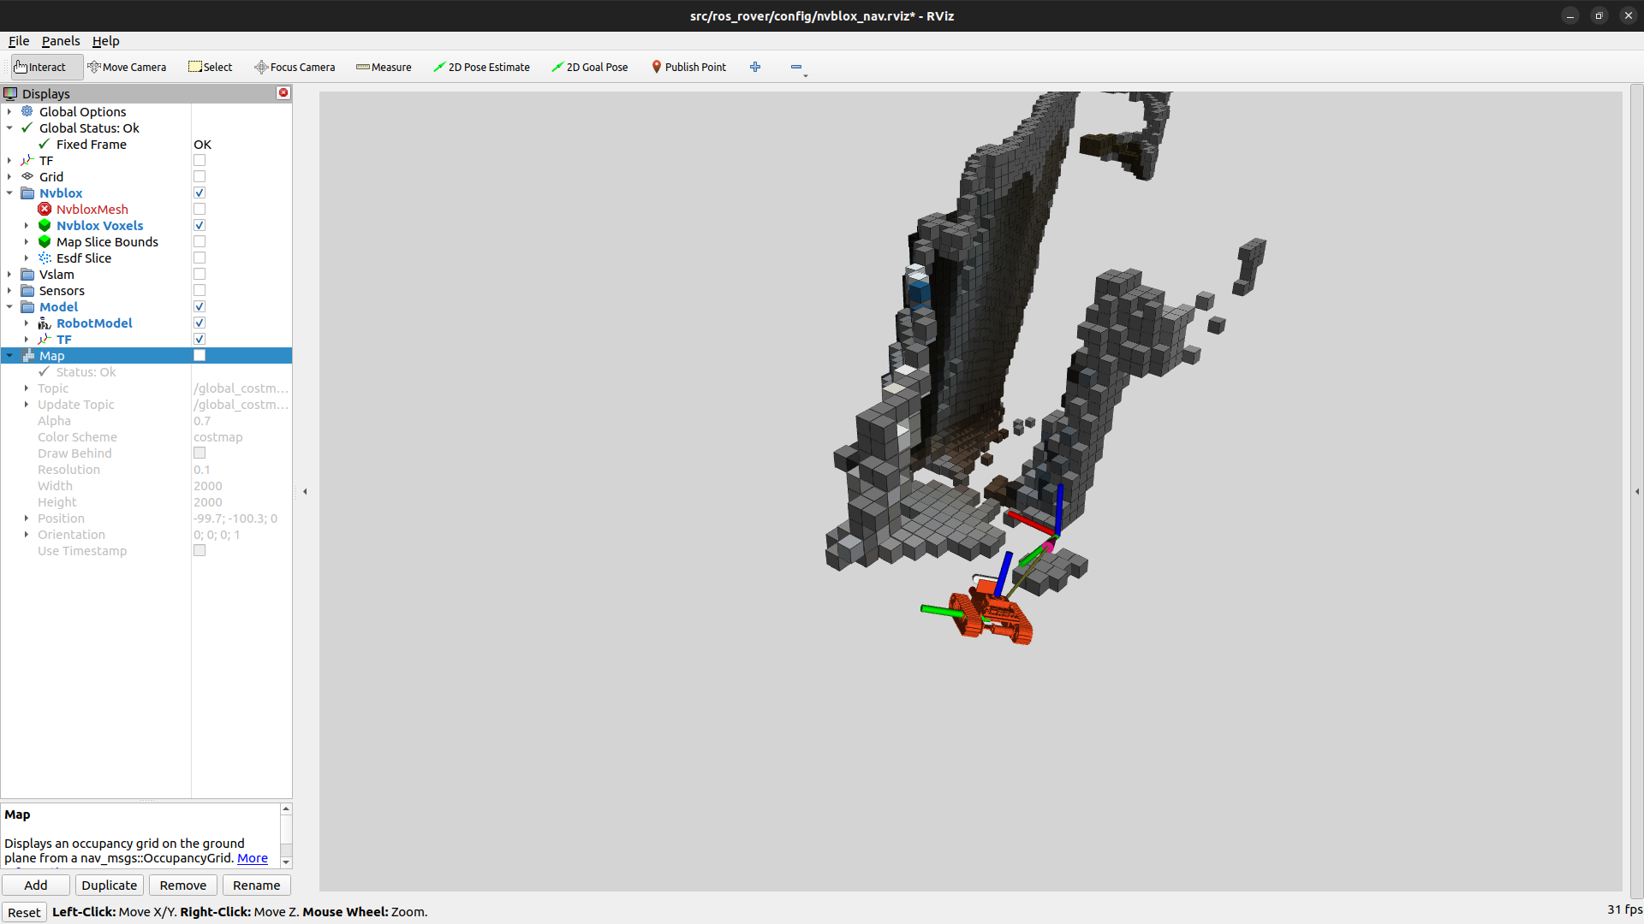Click the Add button to insert a display
Image resolution: width=1644 pixels, height=924 pixels.
point(35,885)
